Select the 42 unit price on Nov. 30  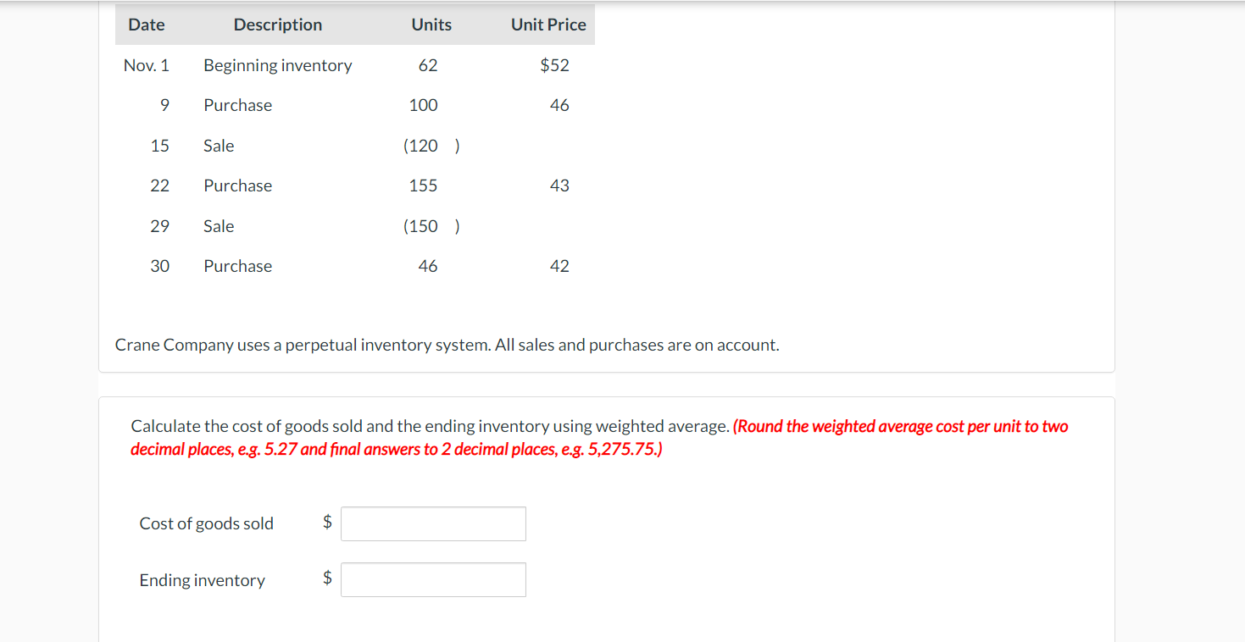(560, 265)
